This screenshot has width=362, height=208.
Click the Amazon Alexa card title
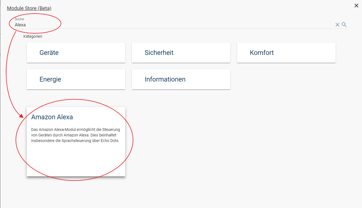pyautogui.click(x=52, y=117)
